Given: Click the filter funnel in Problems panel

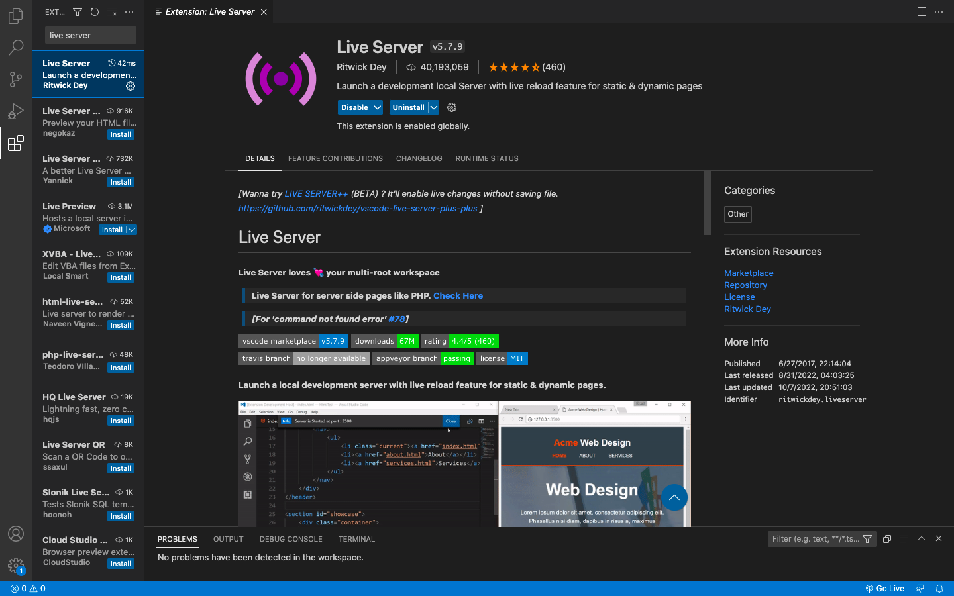Looking at the screenshot, I should (867, 539).
